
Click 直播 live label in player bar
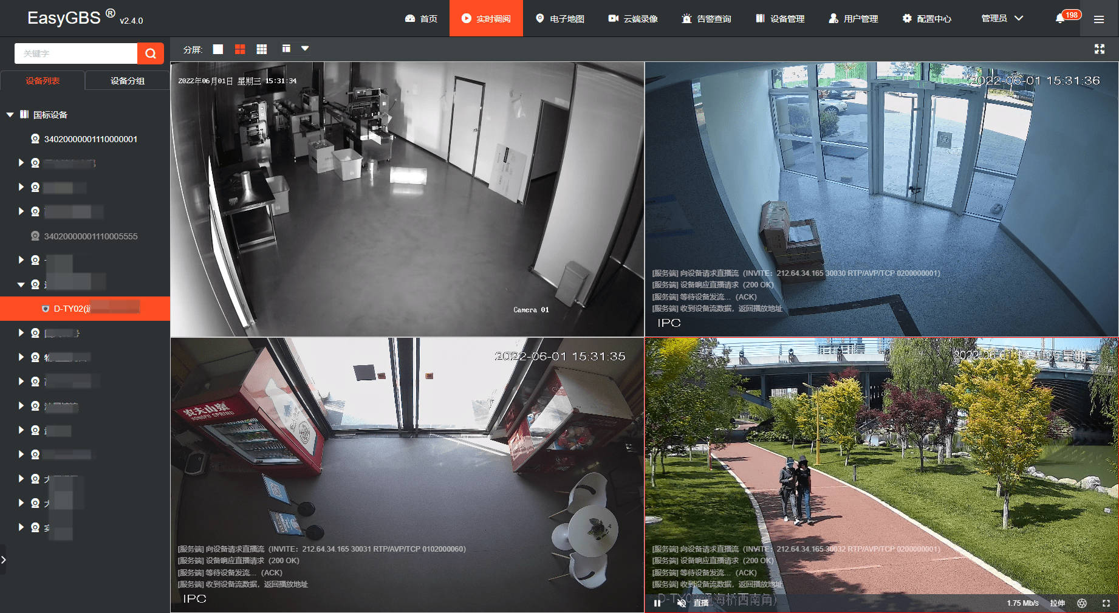pyautogui.click(x=701, y=603)
